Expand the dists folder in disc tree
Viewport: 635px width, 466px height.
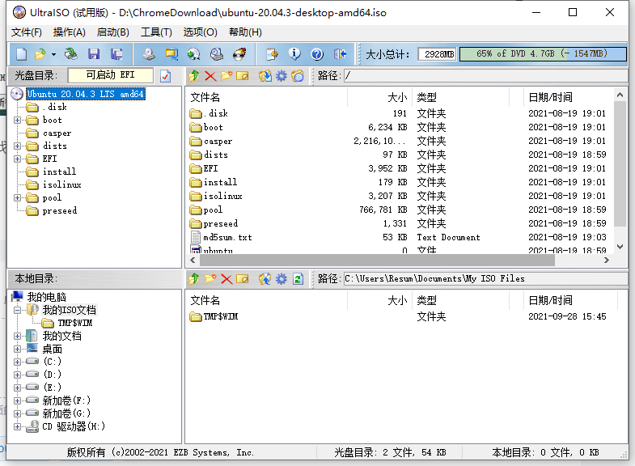(17, 146)
